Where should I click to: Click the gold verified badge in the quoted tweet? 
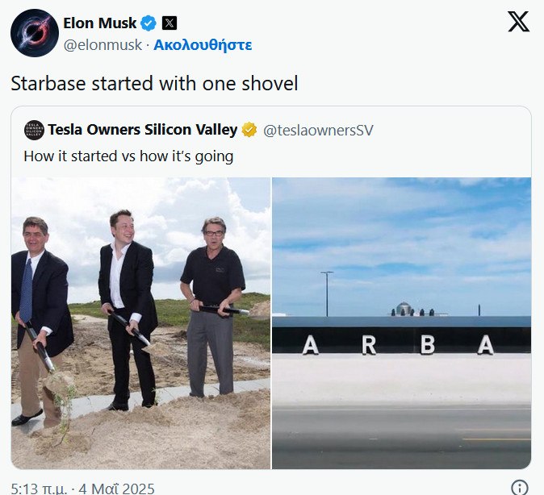[x=249, y=130]
